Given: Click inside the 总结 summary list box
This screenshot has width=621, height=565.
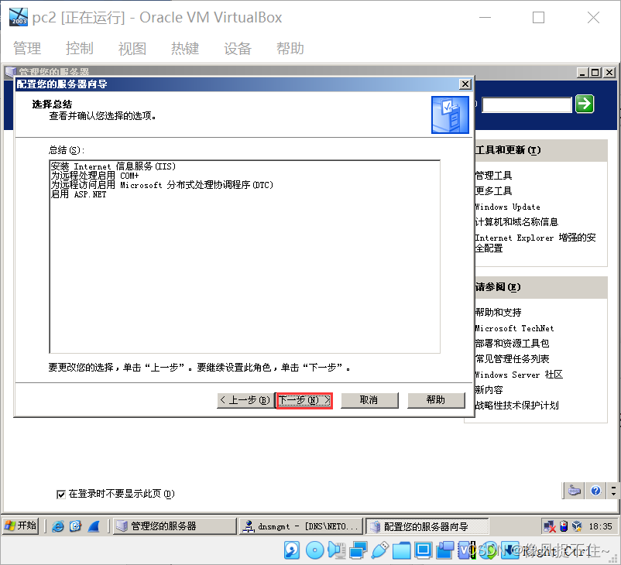Looking at the screenshot, I should pos(245,256).
